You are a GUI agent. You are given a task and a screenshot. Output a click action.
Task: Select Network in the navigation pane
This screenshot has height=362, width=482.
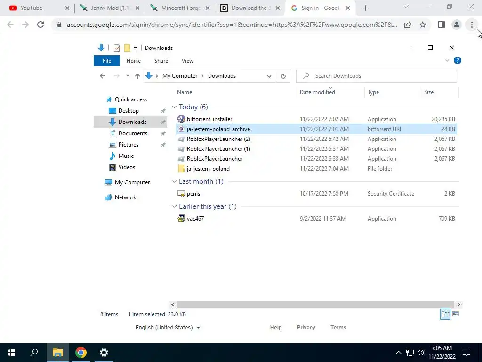125,197
